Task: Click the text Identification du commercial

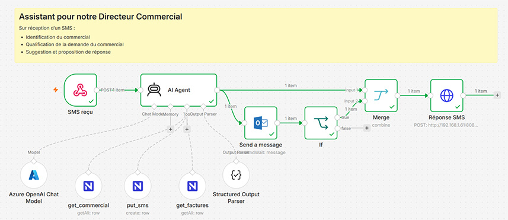Action: (57, 37)
